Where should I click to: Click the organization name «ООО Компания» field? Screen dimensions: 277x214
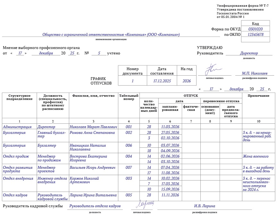[x=111, y=35]
